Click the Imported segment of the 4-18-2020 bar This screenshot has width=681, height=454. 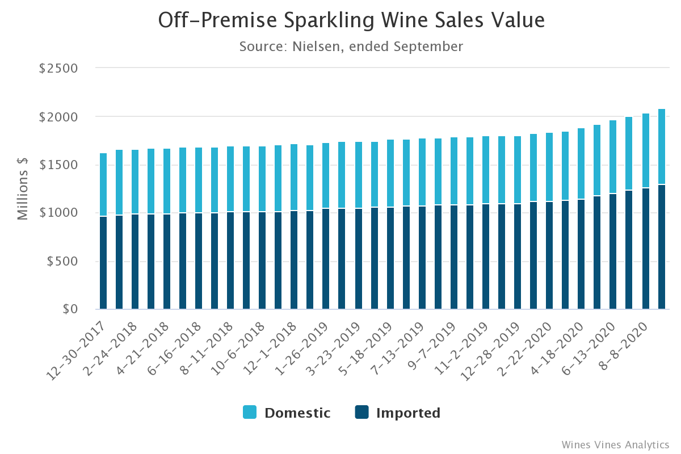point(582,254)
